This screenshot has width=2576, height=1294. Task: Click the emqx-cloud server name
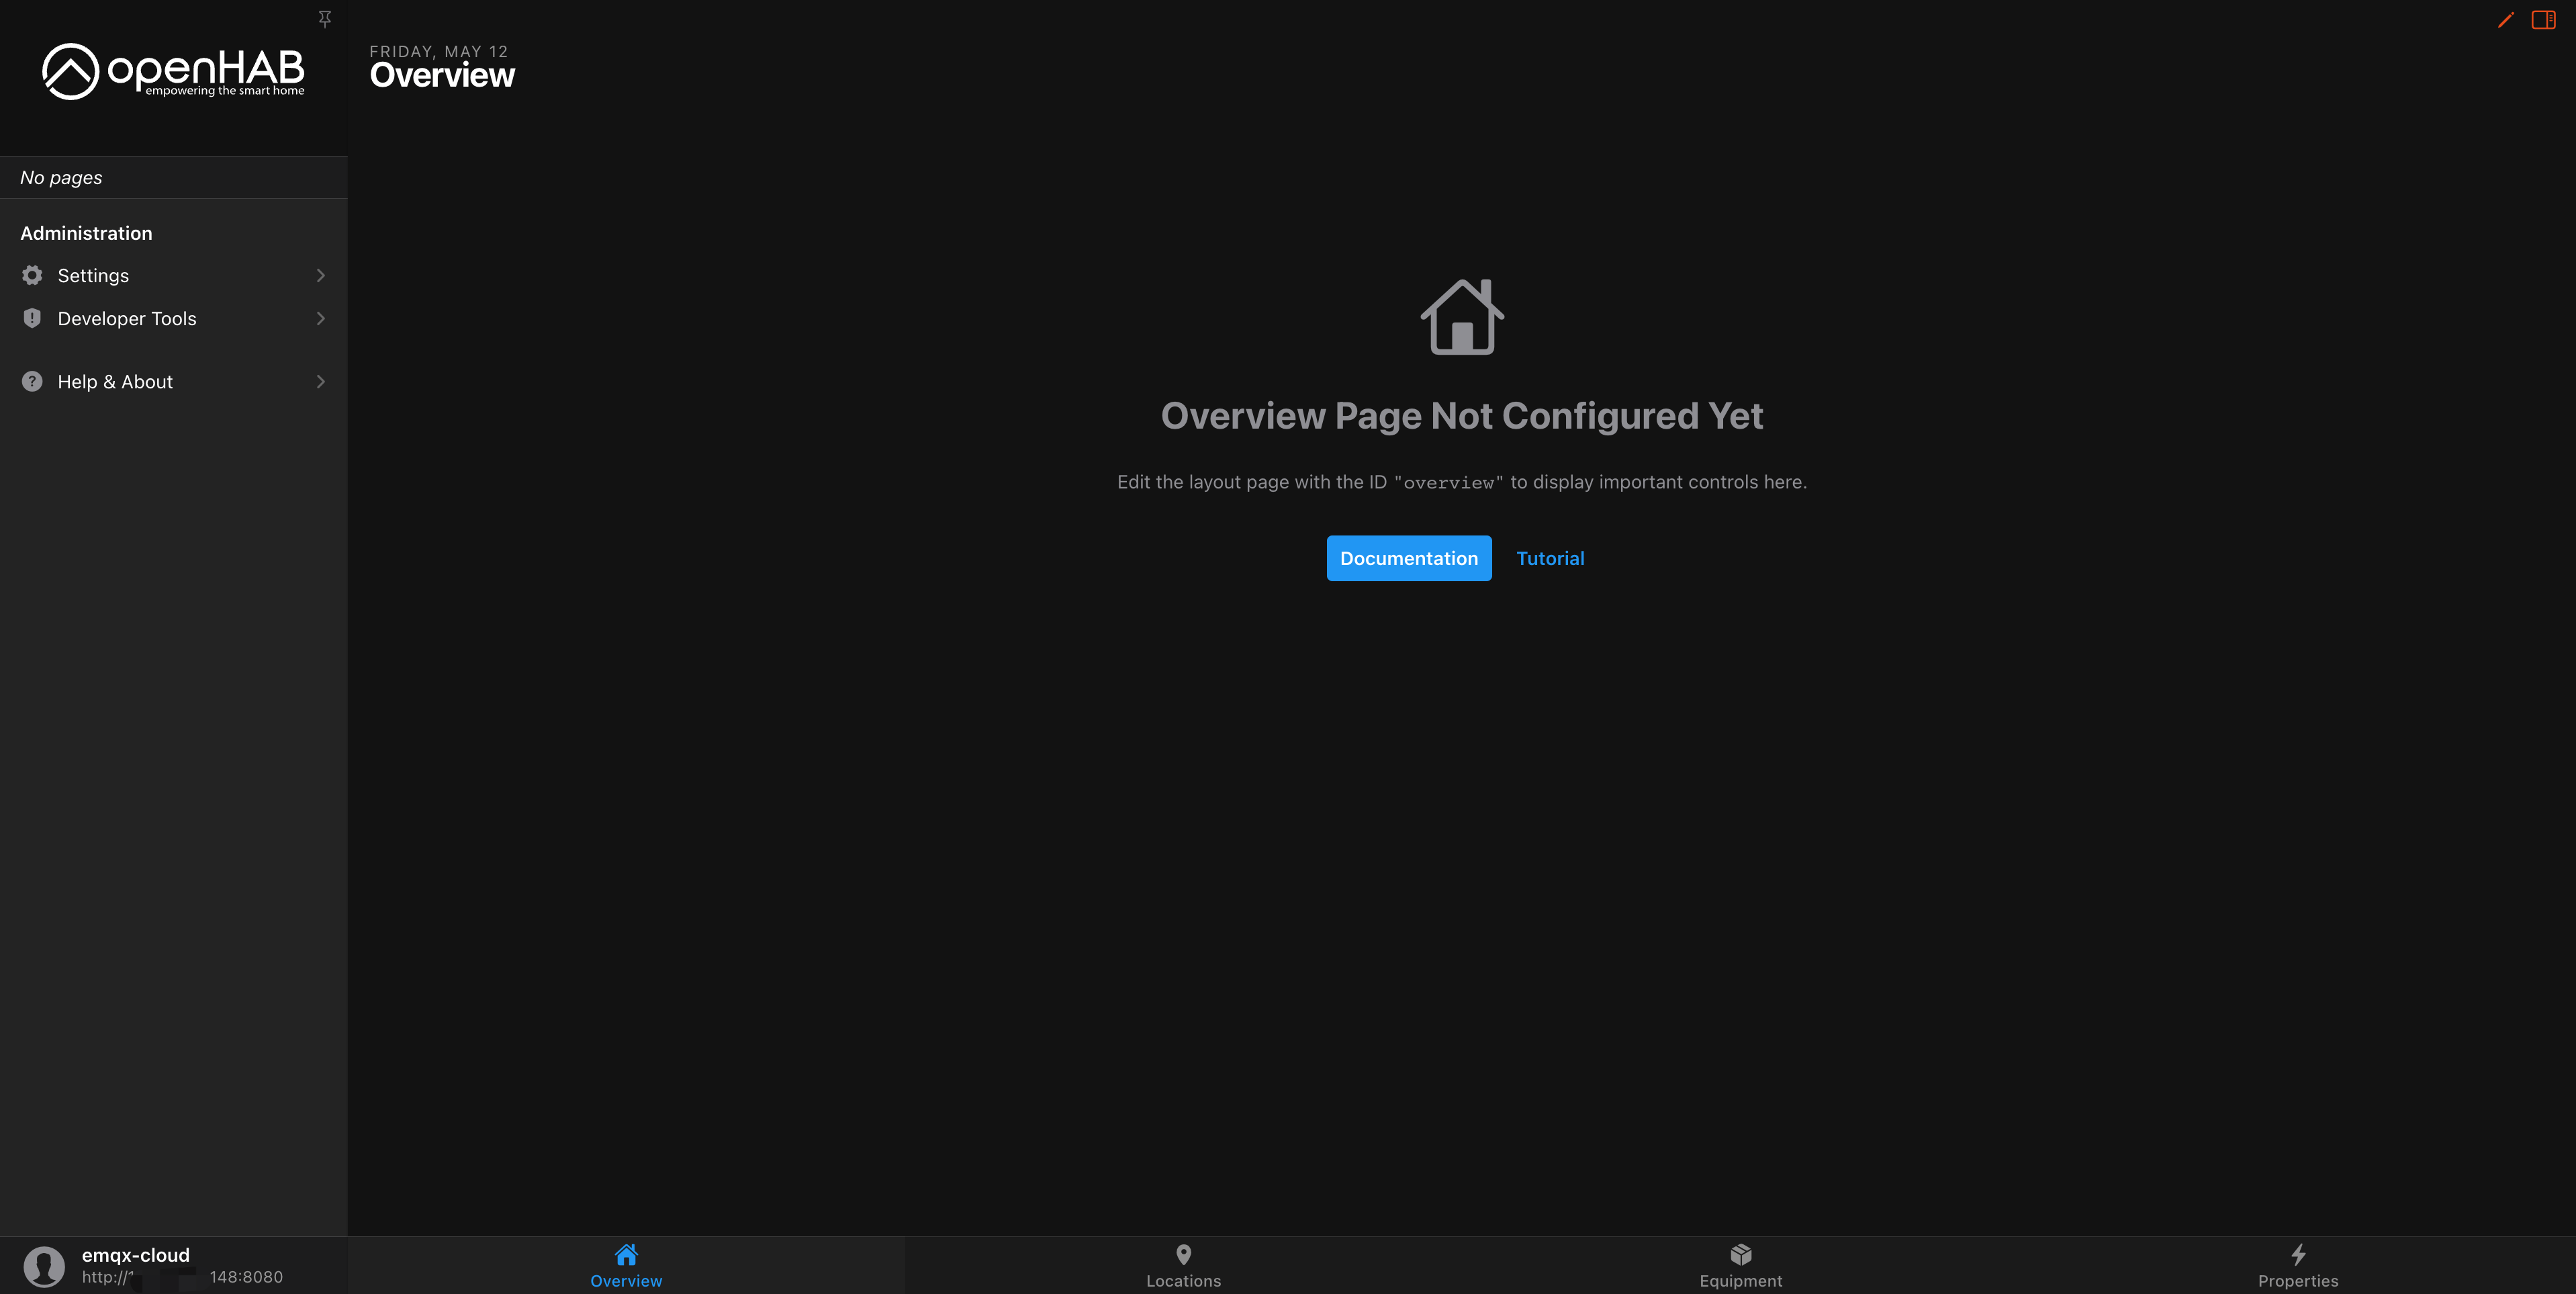point(134,1255)
